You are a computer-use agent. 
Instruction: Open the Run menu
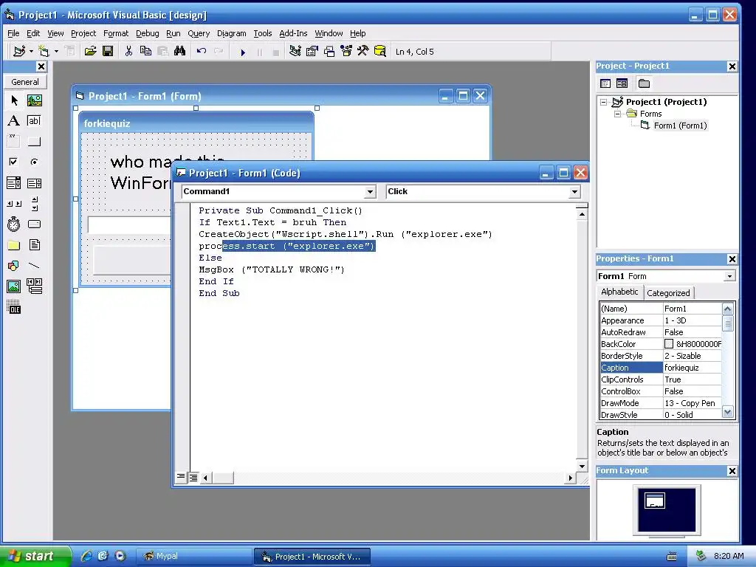[x=173, y=33]
